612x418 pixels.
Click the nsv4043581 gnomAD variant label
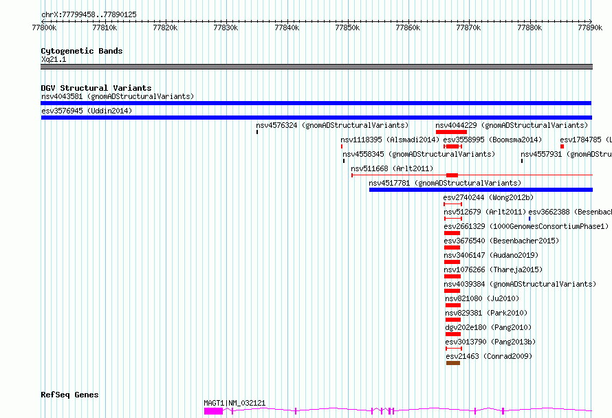(x=118, y=96)
